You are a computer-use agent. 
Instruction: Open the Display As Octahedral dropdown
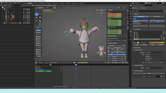[x=154, y=52]
